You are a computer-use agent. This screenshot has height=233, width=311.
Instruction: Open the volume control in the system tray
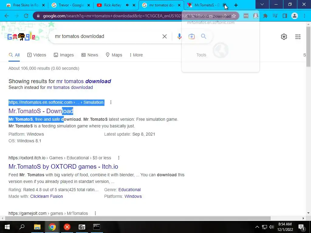(272, 227)
